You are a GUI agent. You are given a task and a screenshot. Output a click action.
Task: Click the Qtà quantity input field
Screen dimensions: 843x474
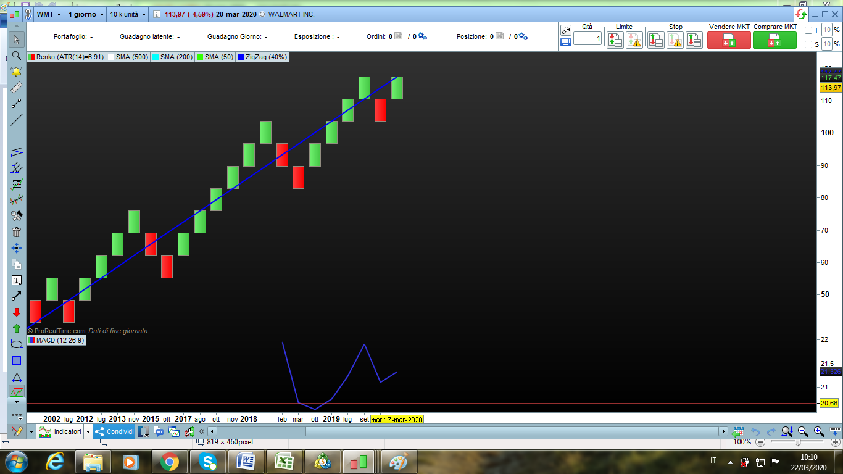(x=588, y=39)
